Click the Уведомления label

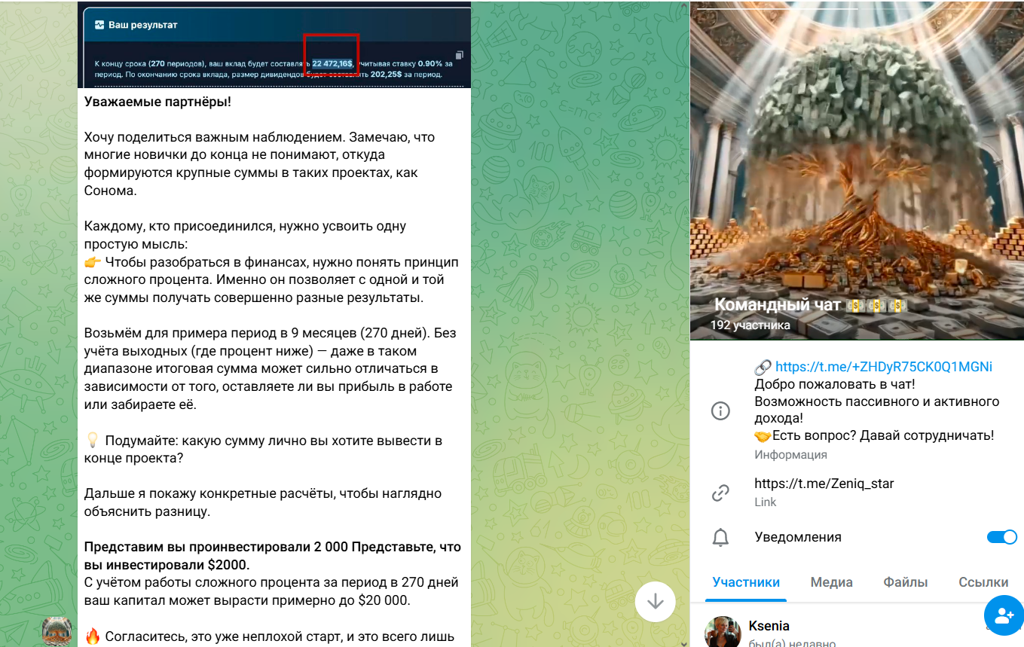(x=798, y=537)
